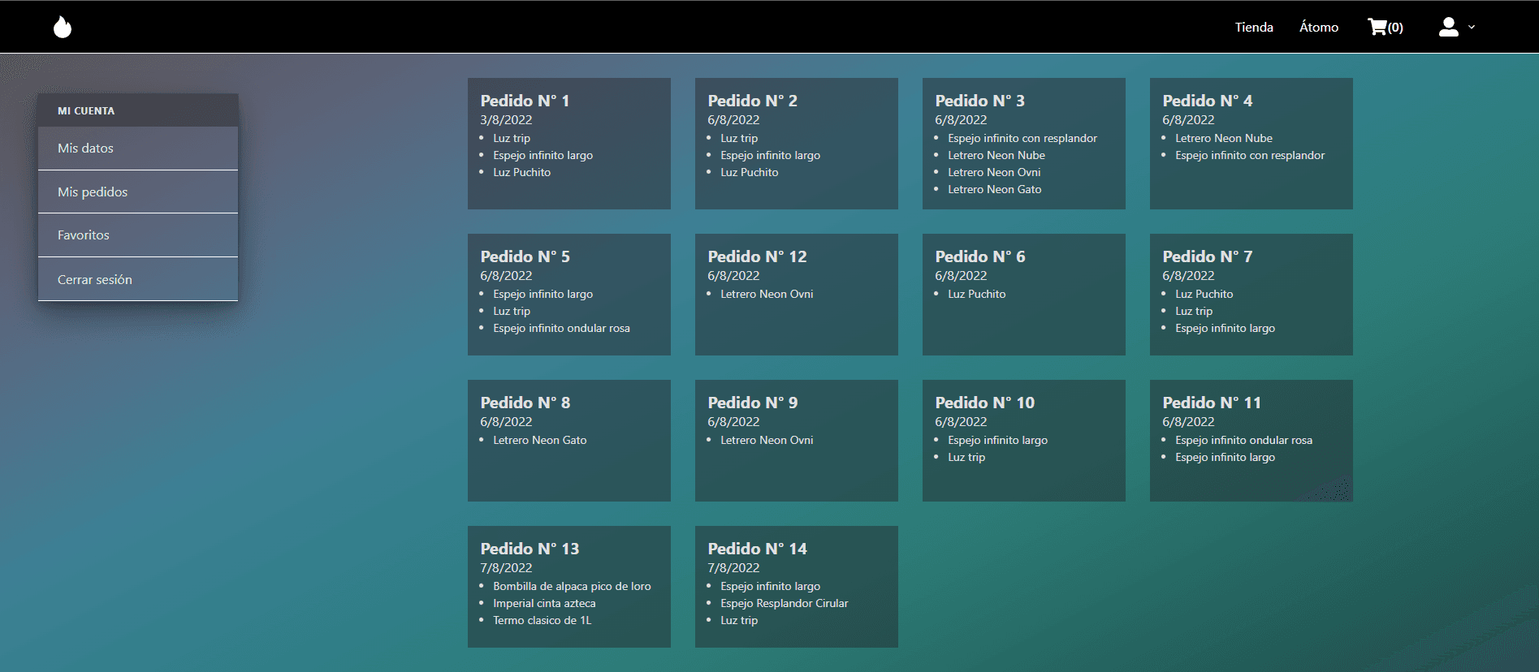
Task: Expand the user account dropdown chevron
Action: pos(1472,27)
